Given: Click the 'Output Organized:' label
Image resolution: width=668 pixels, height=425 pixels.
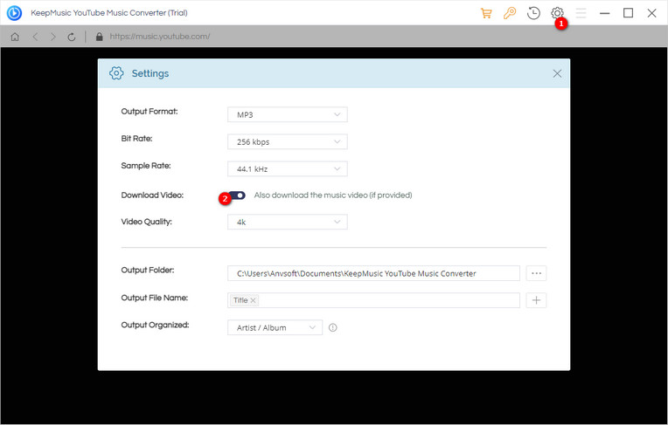Looking at the screenshot, I should pyautogui.click(x=155, y=325).
